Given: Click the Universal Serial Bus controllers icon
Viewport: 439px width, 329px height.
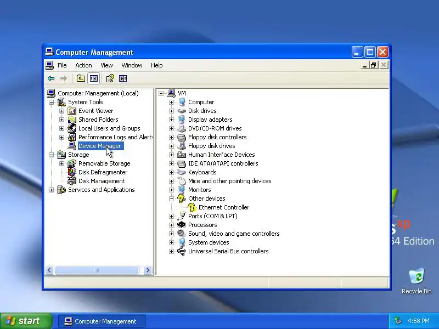Looking at the screenshot, I should [182, 251].
